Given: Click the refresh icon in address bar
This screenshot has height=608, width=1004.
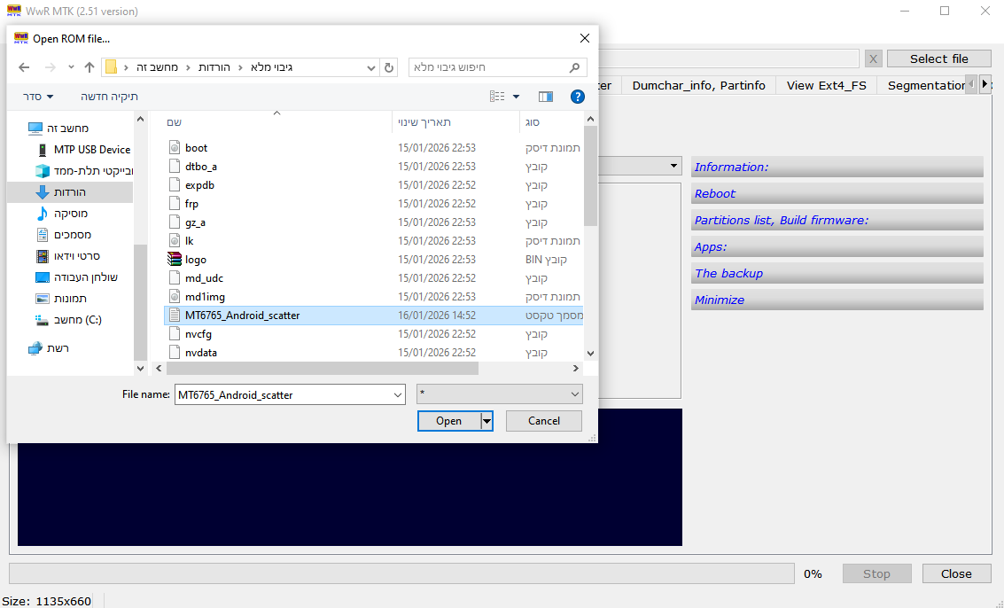Looking at the screenshot, I should [389, 67].
